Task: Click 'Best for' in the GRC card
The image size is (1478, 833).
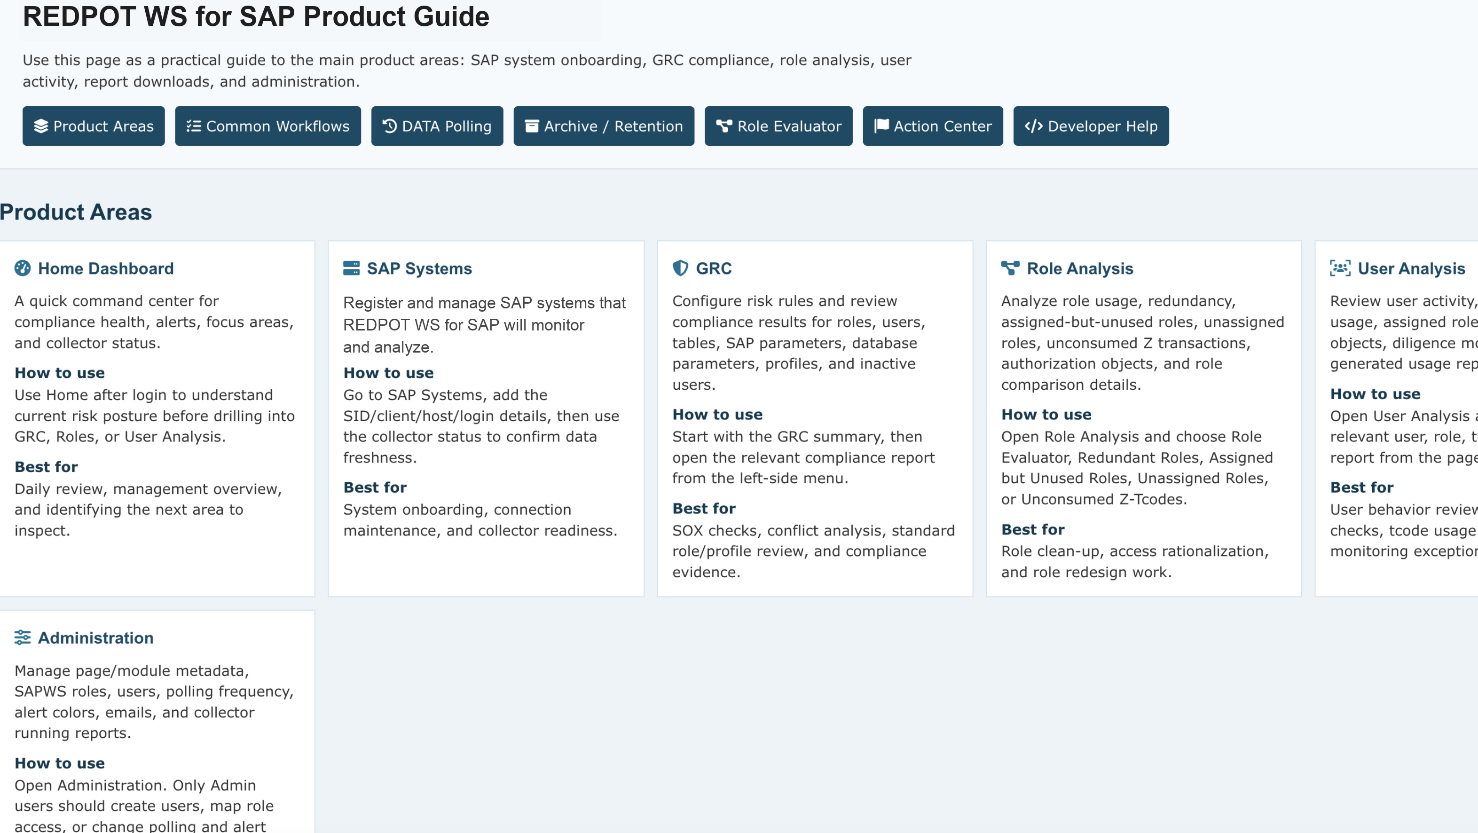Action: [x=704, y=508]
